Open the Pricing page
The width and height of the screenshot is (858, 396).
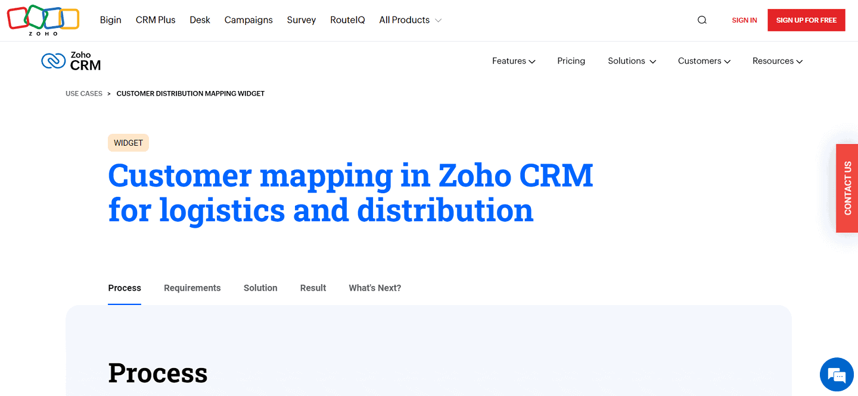571,61
